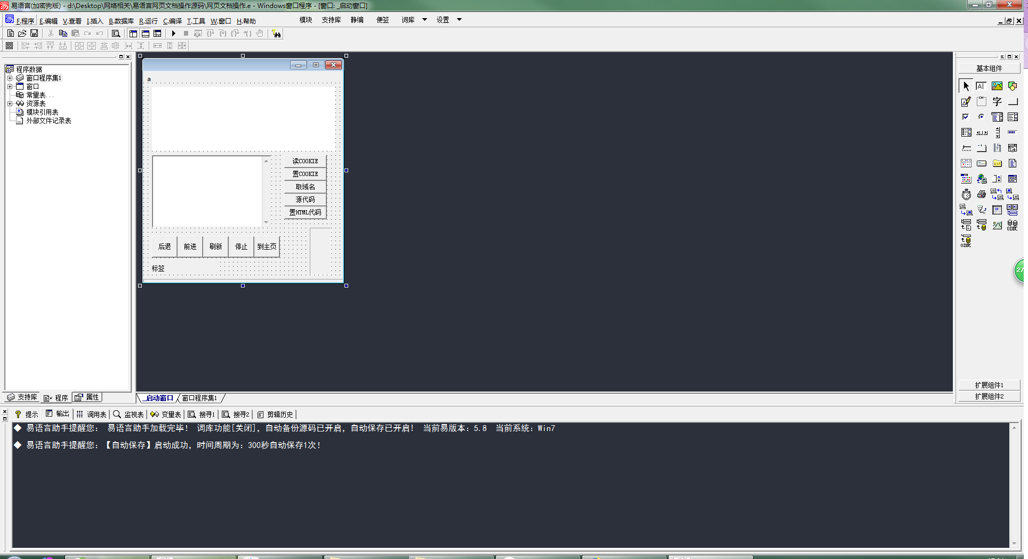
Task: Open the C.编译 menu
Action: 172,21
